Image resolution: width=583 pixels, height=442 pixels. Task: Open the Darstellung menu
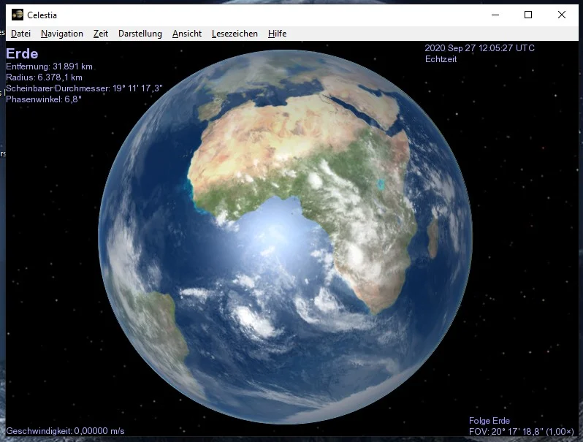point(140,34)
